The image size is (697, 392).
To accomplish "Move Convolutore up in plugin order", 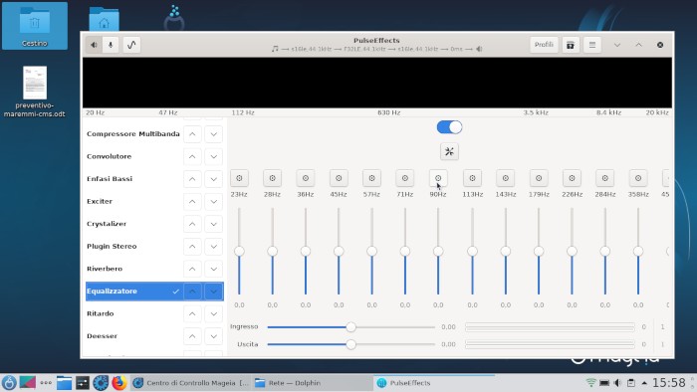I will 192,157.
